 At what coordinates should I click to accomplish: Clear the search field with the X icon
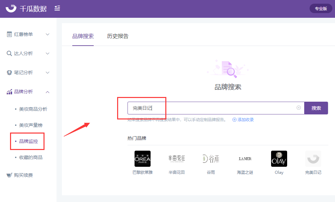tap(299, 108)
